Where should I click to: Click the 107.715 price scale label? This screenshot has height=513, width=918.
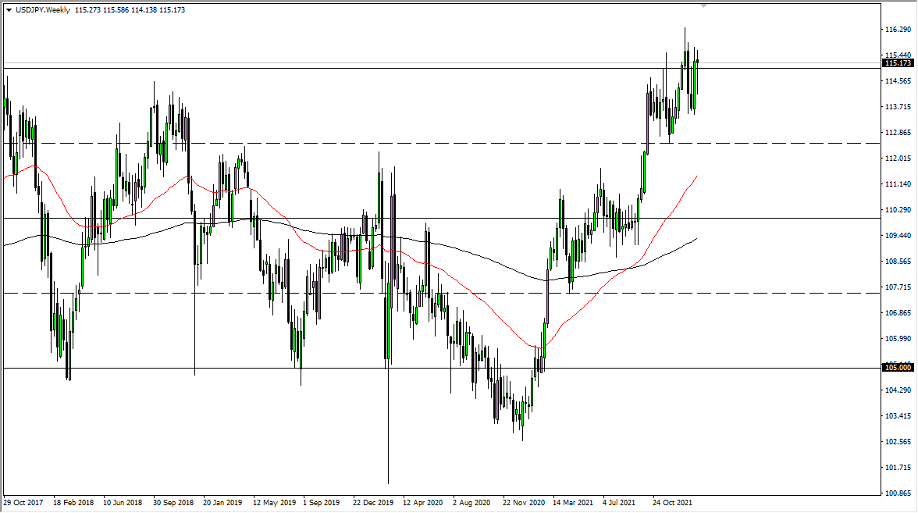click(898, 287)
